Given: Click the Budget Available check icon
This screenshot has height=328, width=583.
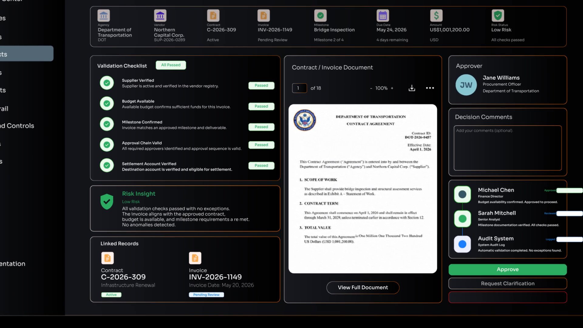Looking at the screenshot, I should coord(107,104).
